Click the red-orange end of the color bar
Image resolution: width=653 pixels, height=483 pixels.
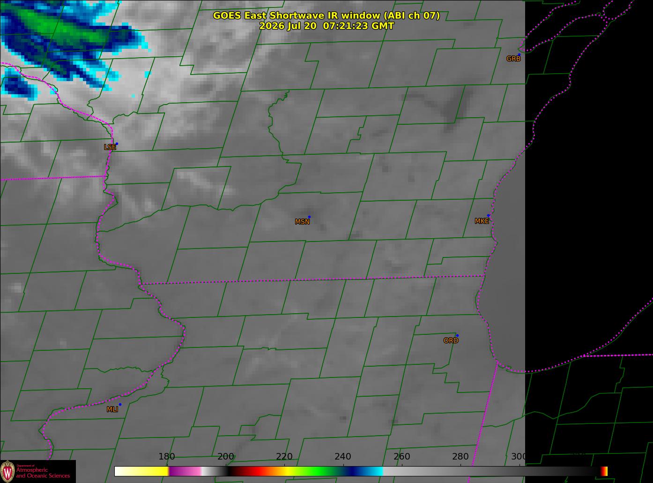[604, 471]
